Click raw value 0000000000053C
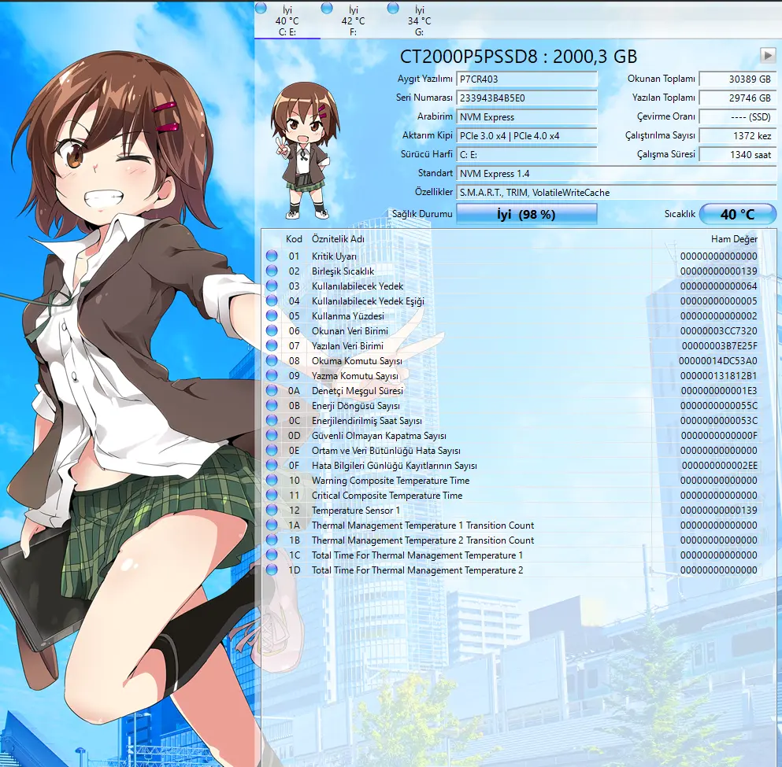Image resolution: width=782 pixels, height=767 pixels. click(719, 420)
